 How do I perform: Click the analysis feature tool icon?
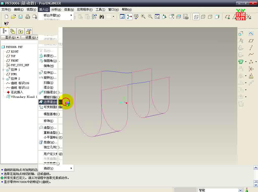coord(251,76)
